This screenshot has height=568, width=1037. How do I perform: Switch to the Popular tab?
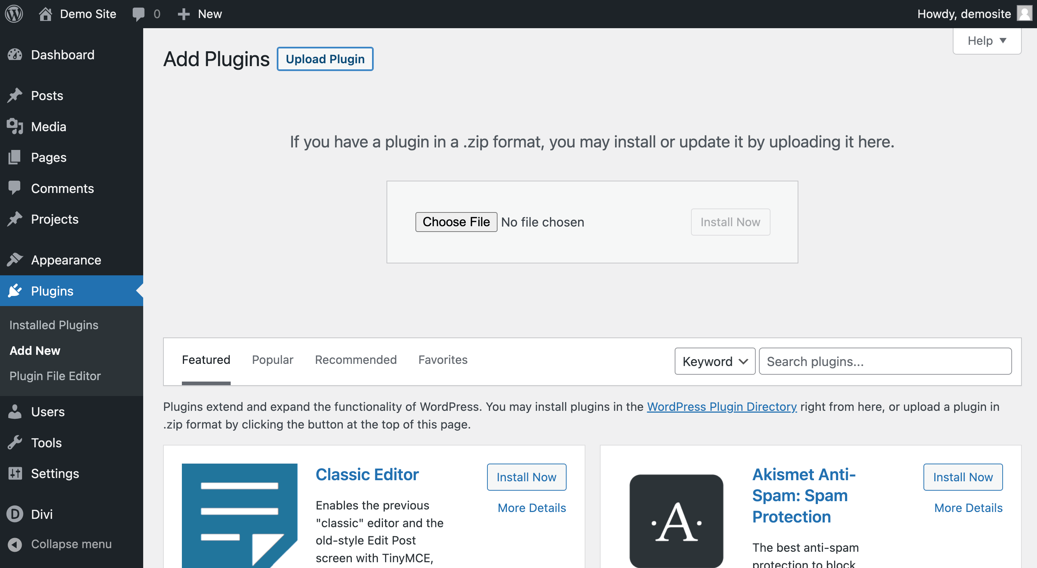click(x=272, y=360)
